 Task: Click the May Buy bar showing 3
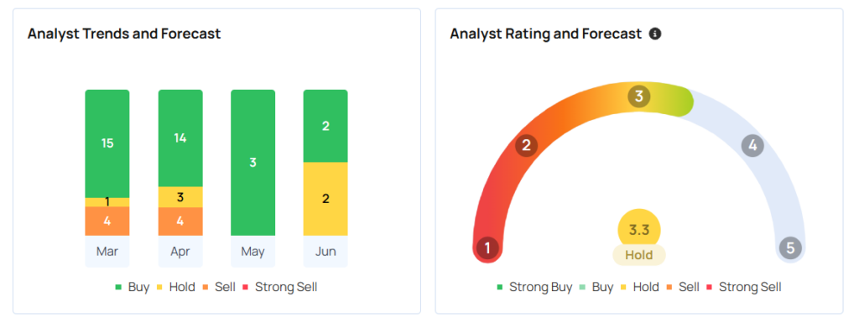tap(253, 163)
